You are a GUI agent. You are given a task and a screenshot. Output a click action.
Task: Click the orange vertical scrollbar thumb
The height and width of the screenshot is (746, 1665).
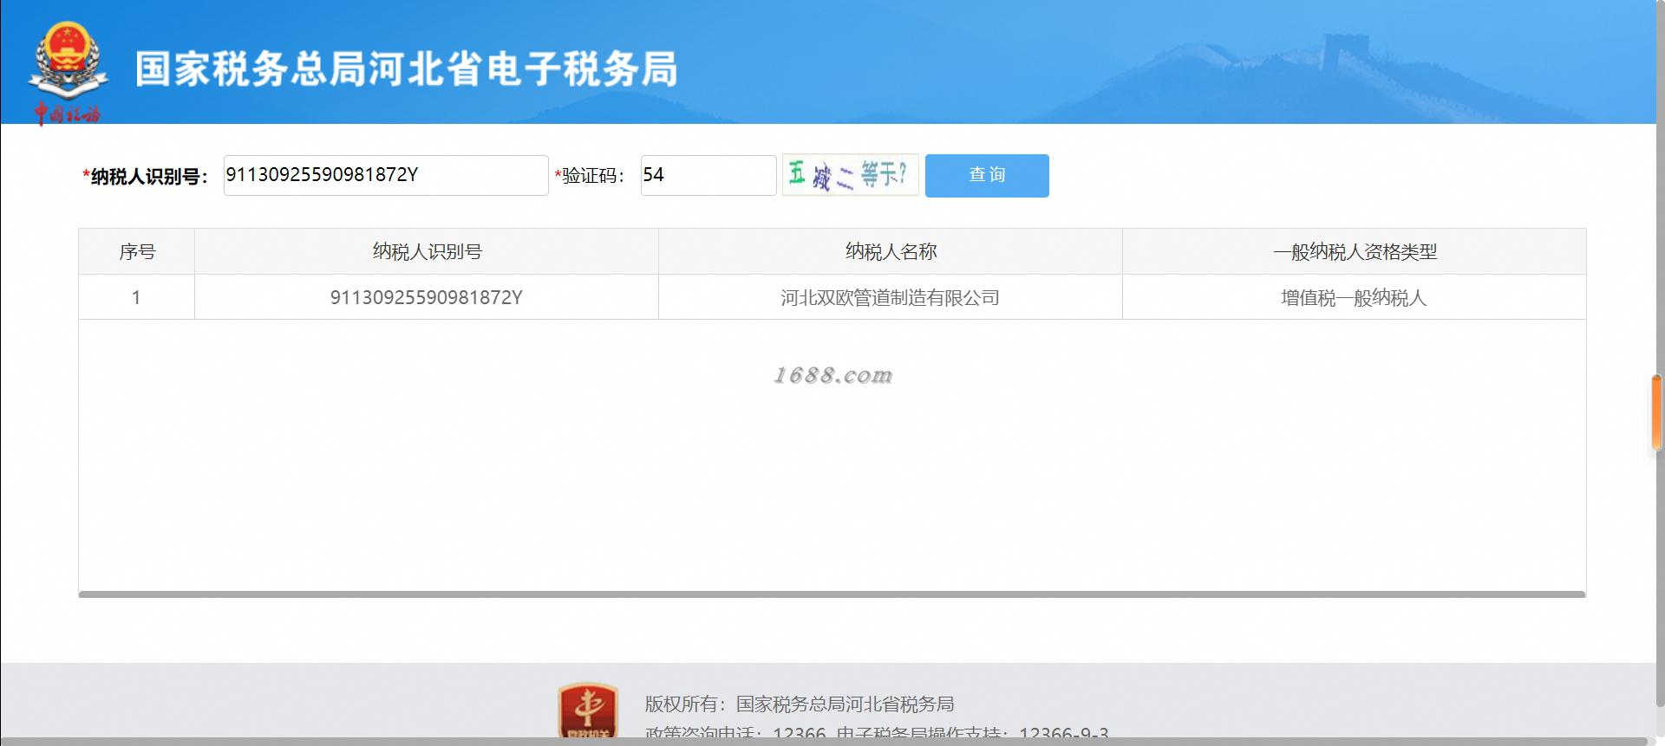[1657, 413]
